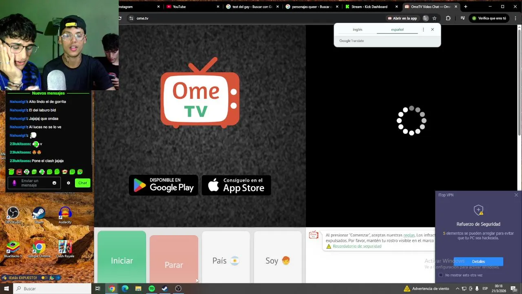This screenshot has width=522, height=294.
Task: Click 'Enviar un mensaje' chat input
Action: (35, 183)
